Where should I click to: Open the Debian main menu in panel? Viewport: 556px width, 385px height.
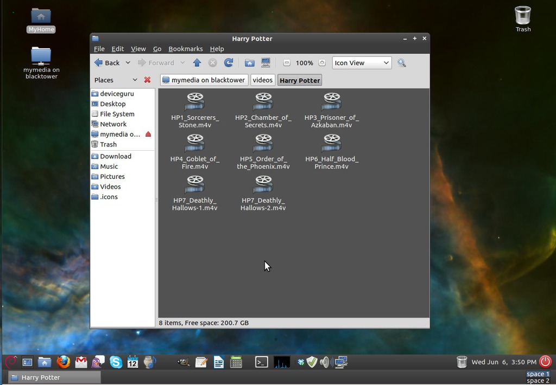[11, 362]
